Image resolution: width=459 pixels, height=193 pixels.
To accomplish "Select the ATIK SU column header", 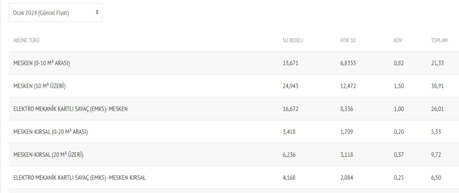I will (348, 41).
